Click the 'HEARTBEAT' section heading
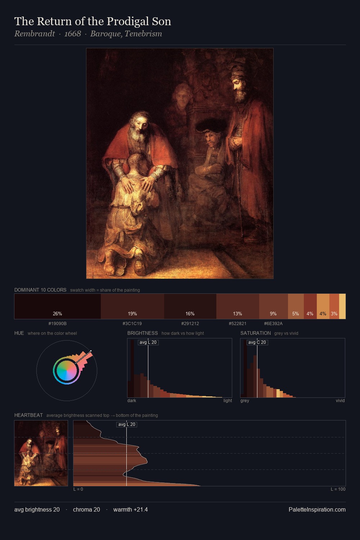This screenshot has width=360, height=540. pyautogui.click(x=28, y=415)
